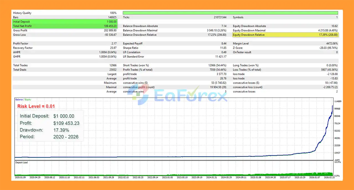Viewport: 354px width, 190px height.
Task: Select the green highlighted Initial Deposit row
Action: pyautogui.click(x=65, y=22)
